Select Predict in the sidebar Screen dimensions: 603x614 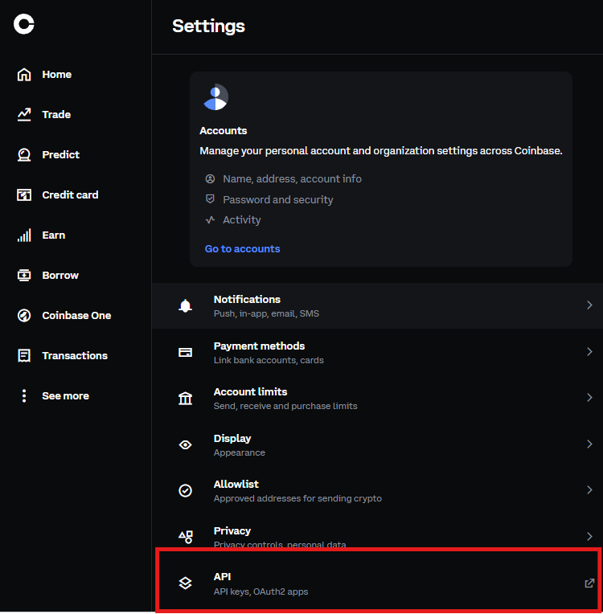click(61, 154)
